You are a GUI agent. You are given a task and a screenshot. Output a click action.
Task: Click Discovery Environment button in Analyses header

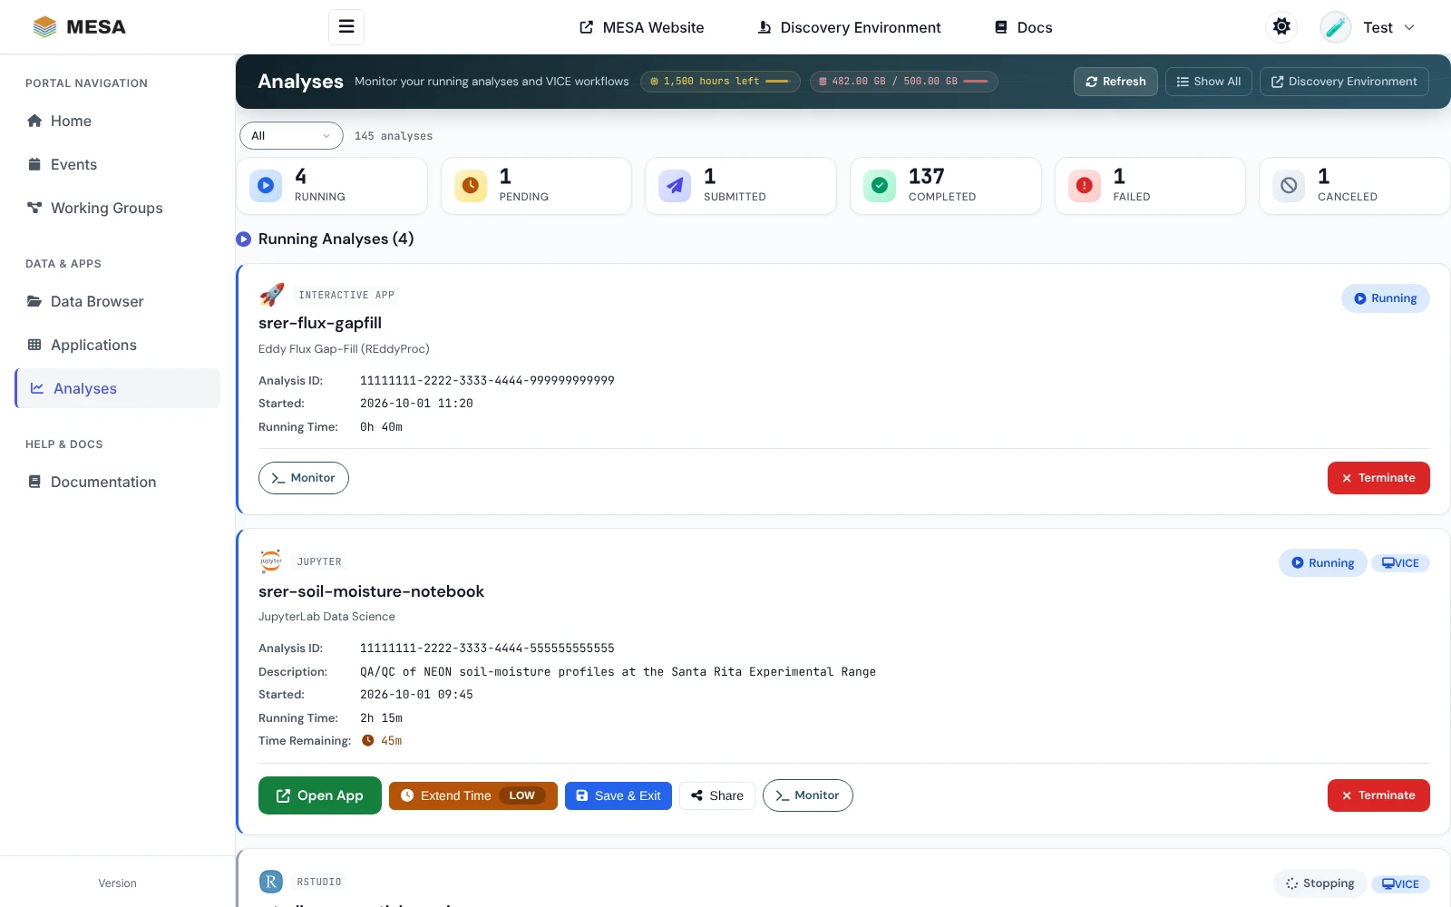1344,82
